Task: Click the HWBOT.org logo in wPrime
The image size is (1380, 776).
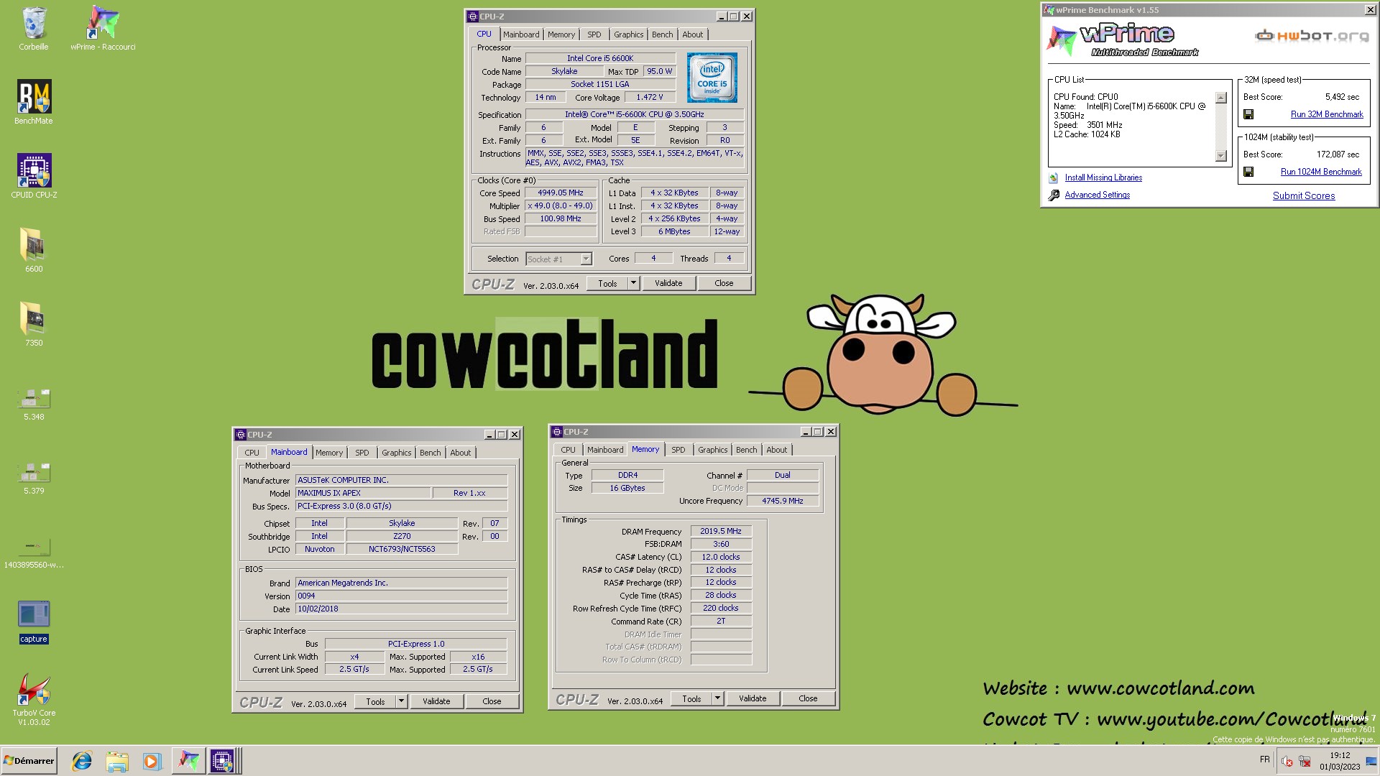Action: click(x=1312, y=36)
